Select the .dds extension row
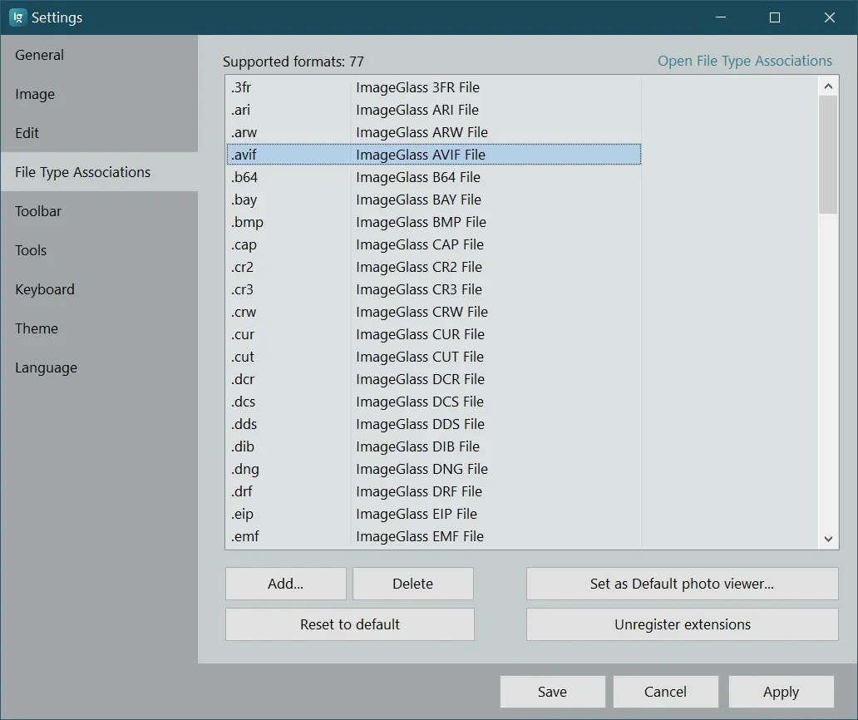Screen dimensions: 858x720 [433, 424]
